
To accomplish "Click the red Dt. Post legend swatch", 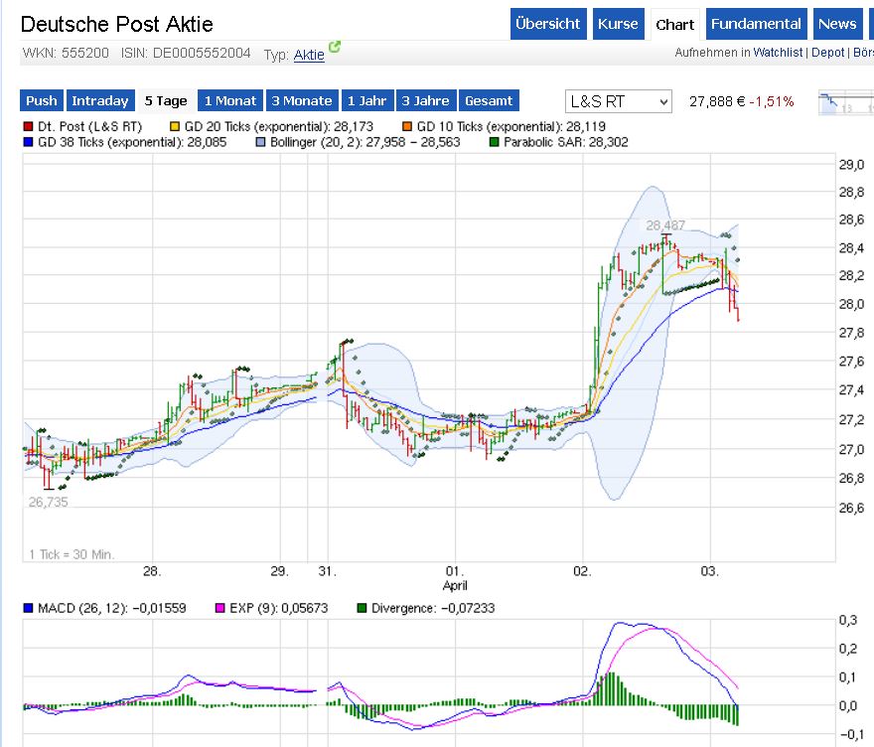I will (29, 127).
